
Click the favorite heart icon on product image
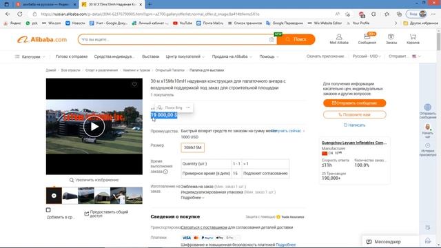[x=135, y=84]
